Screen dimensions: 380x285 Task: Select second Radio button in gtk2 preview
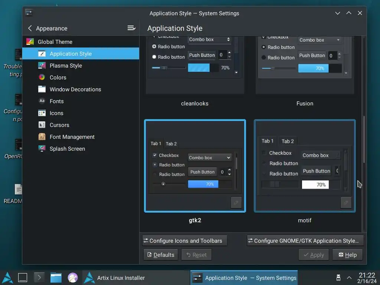(155, 174)
